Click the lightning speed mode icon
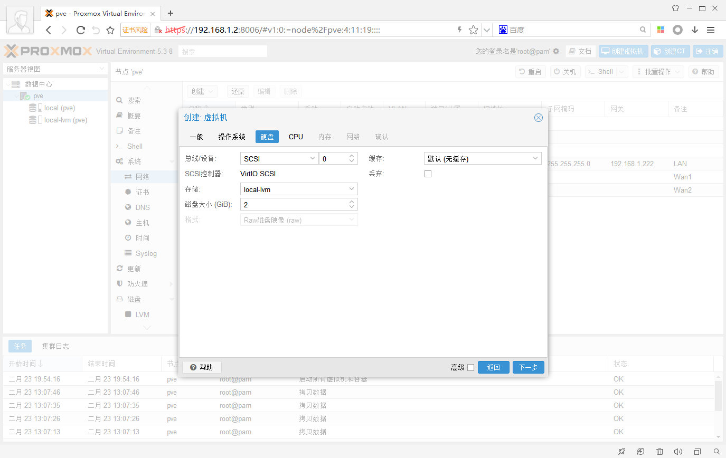The height and width of the screenshot is (458, 726). coord(459,30)
